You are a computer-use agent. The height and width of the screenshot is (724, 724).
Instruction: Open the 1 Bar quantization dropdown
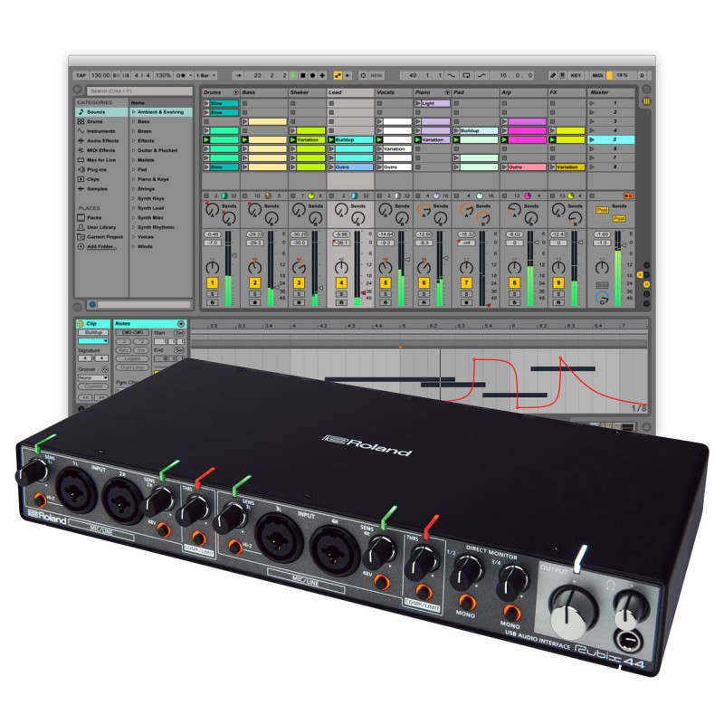click(205, 75)
